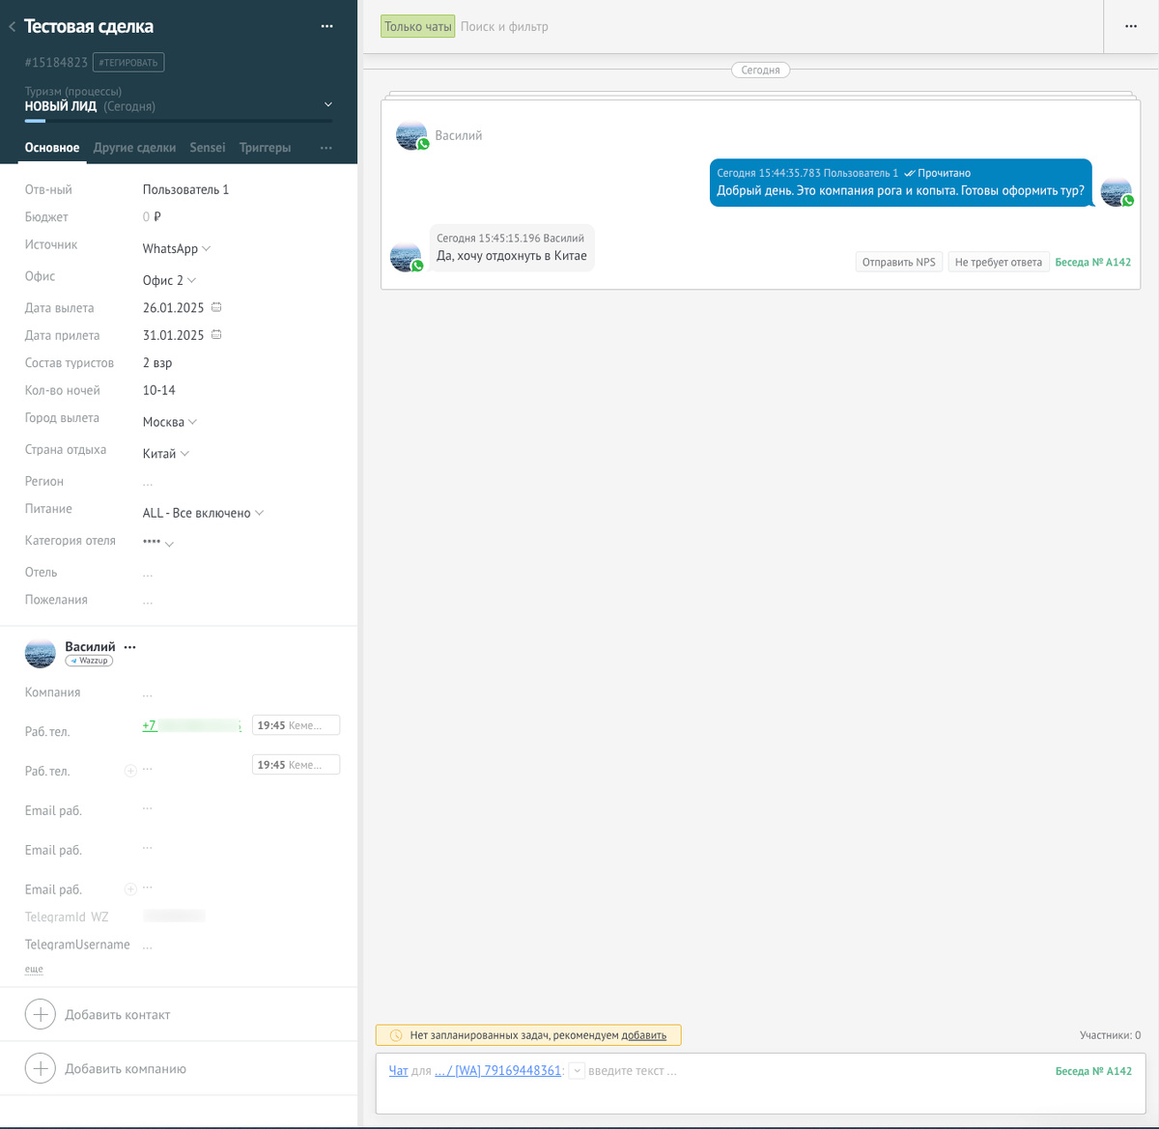Click the Сегодня date separator label

pos(761,70)
